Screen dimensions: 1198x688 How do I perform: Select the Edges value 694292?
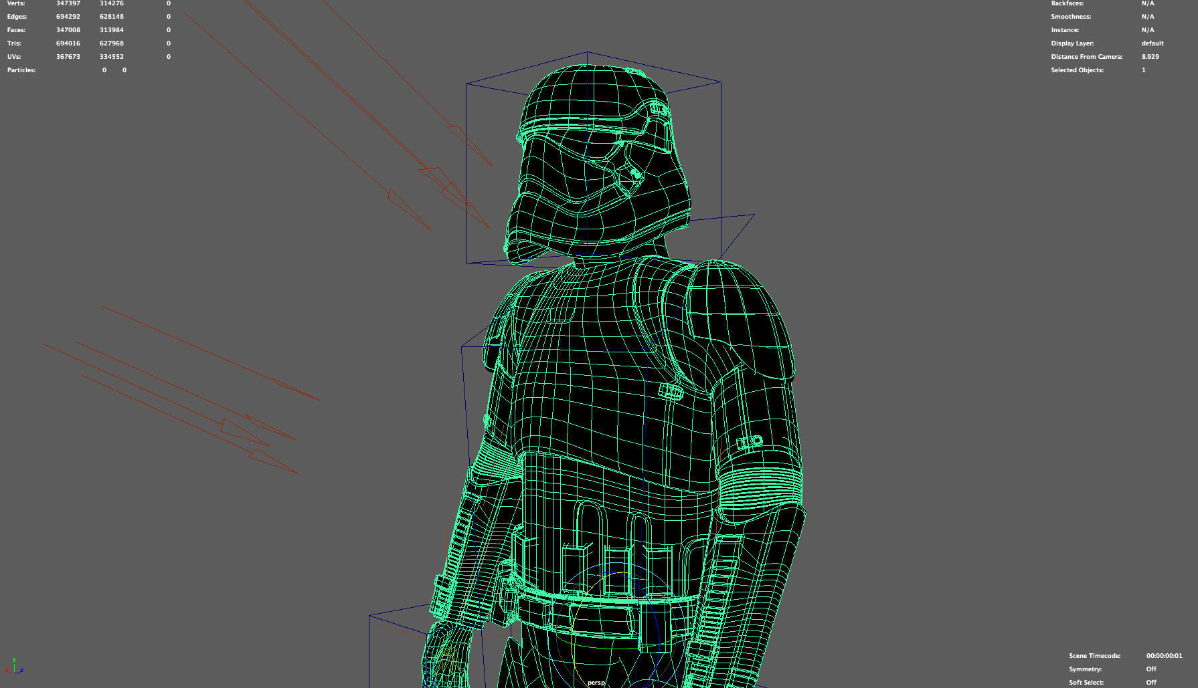[x=68, y=17]
